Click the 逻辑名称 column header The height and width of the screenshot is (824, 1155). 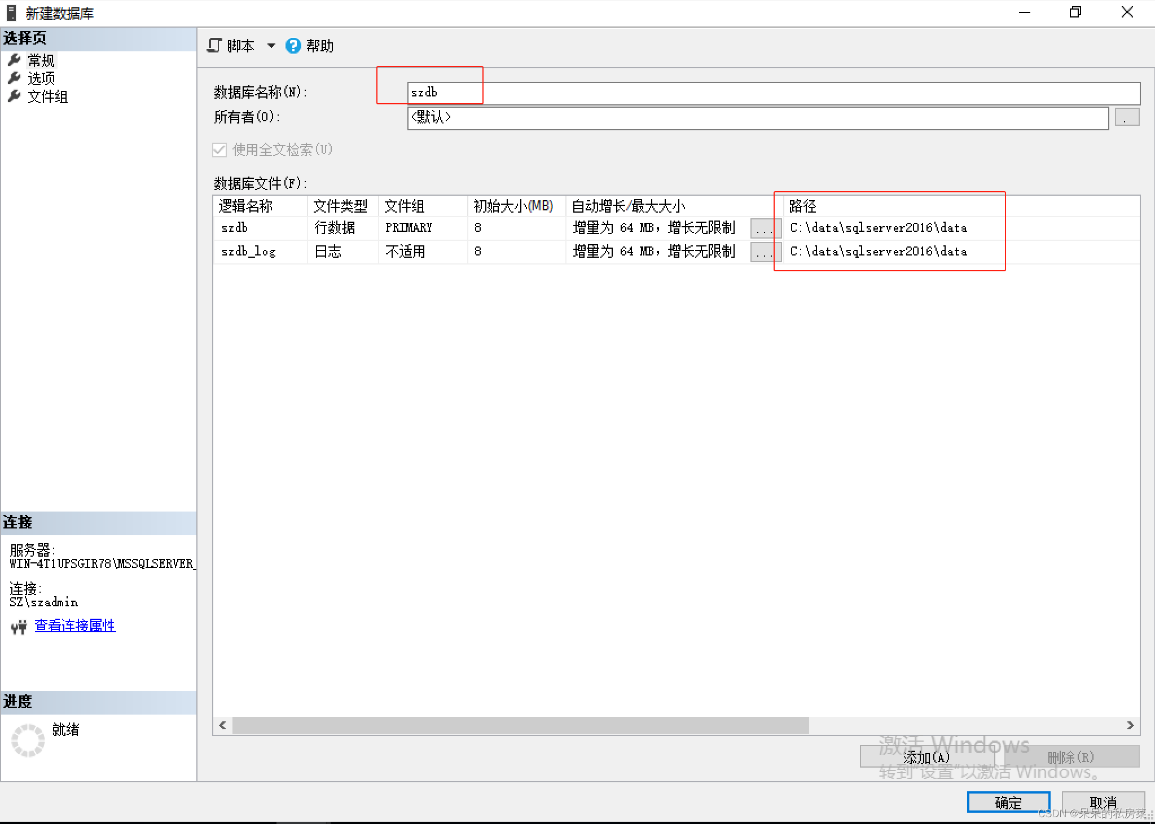click(260, 206)
